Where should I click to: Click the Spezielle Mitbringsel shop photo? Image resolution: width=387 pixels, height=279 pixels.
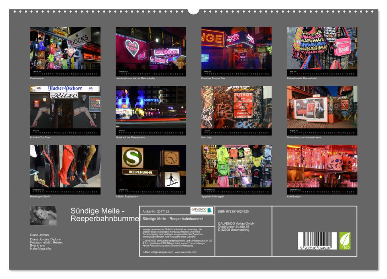[x=236, y=167]
